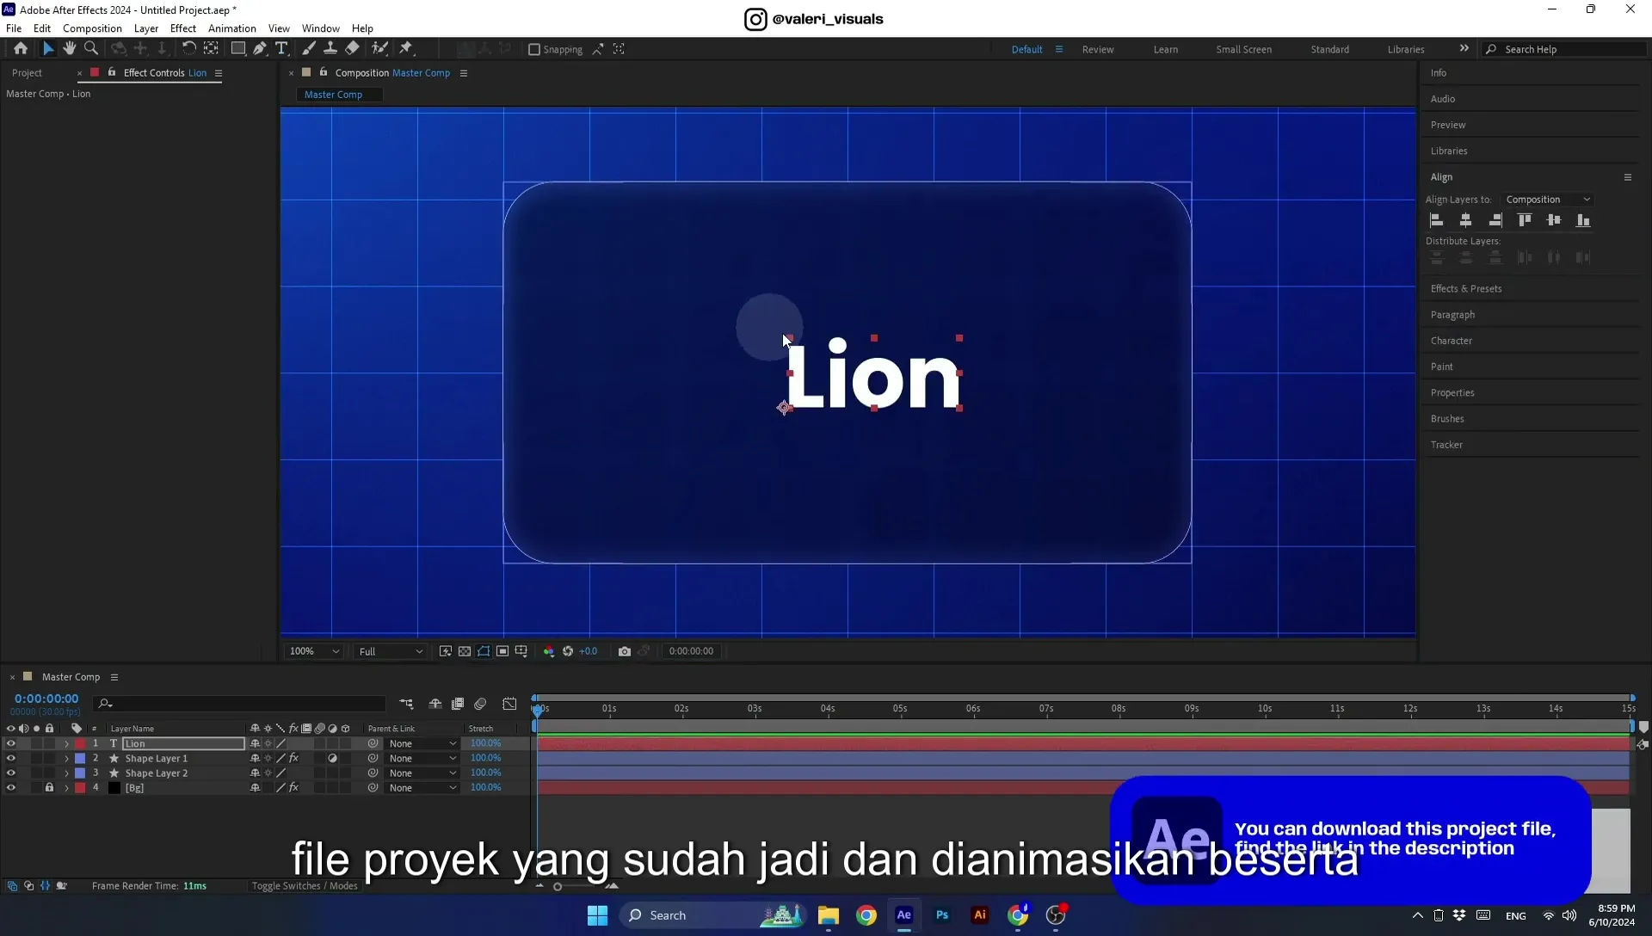The height and width of the screenshot is (936, 1652).
Task: Open the Full resolution dropdown
Action: tap(391, 651)
